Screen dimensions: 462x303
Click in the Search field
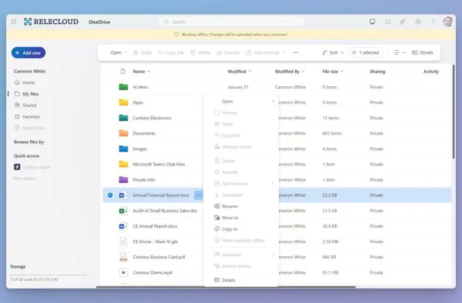coord(231,22)
